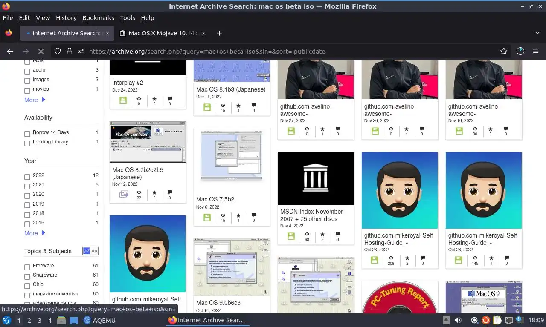Screen dimensions: 546x327
Task: Open the Mac OS 8.1b3 (Japanese) link
Action: (231, 89)
